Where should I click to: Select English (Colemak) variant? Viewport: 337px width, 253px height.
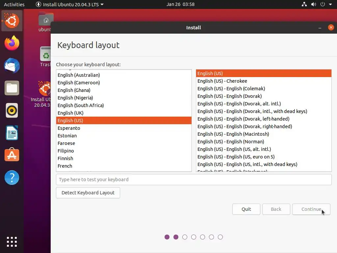(264, 88)
